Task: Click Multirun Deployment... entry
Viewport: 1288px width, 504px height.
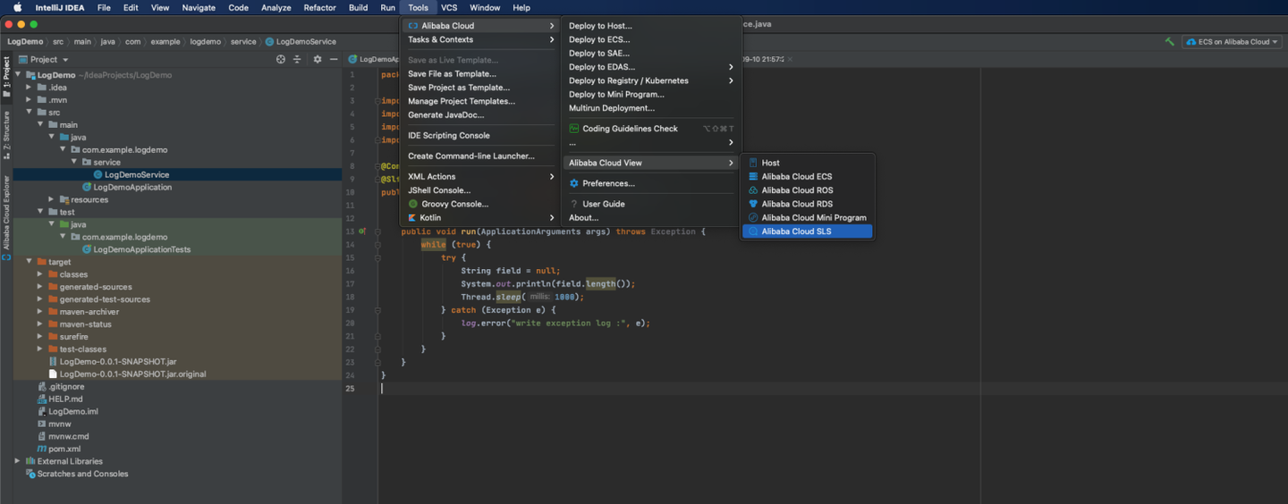Action: click(650, 108)
